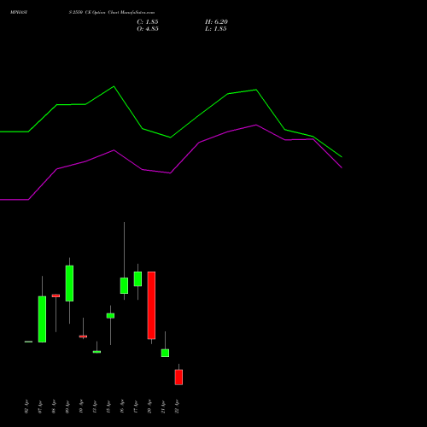The width and height of the screenshot is (427, 427).
Task: Click the 09 Apr date label
Action: pyautogui.click(x=67, y=407)
